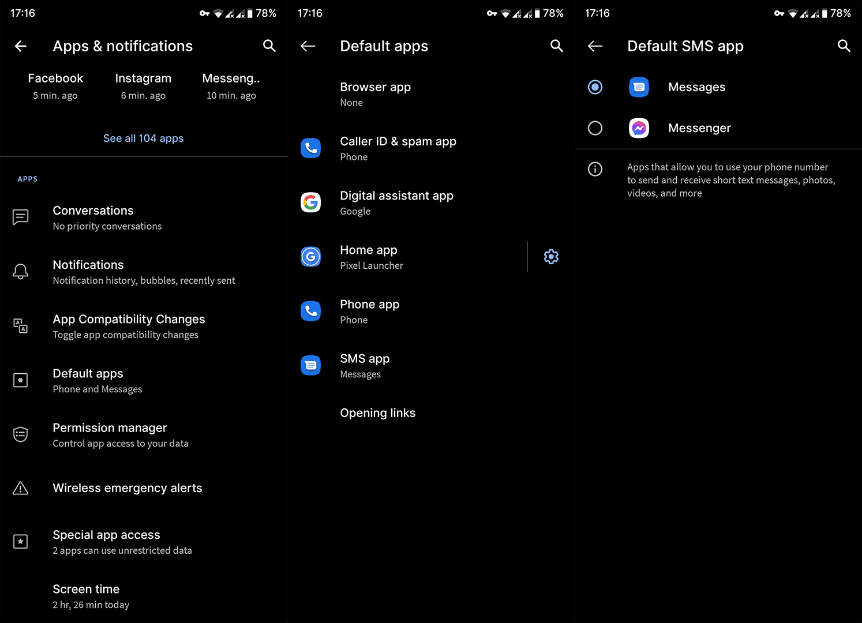This screenshot has height=623, width=862.
Task: Tap Phone icon beside Caller ID & spam app
Action: pos(311,148)
